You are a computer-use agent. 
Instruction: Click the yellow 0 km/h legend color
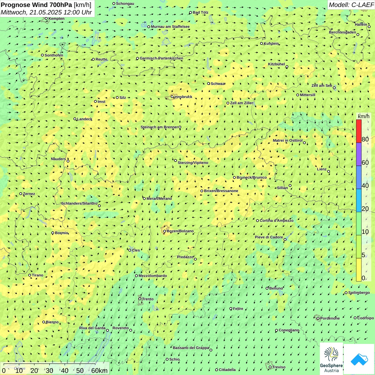[359, 270]
